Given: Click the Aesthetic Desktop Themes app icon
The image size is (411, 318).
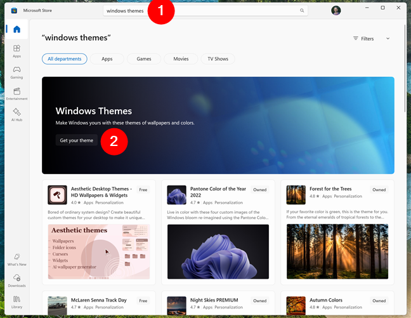Looking at the screenshot, I should (58, 195).
